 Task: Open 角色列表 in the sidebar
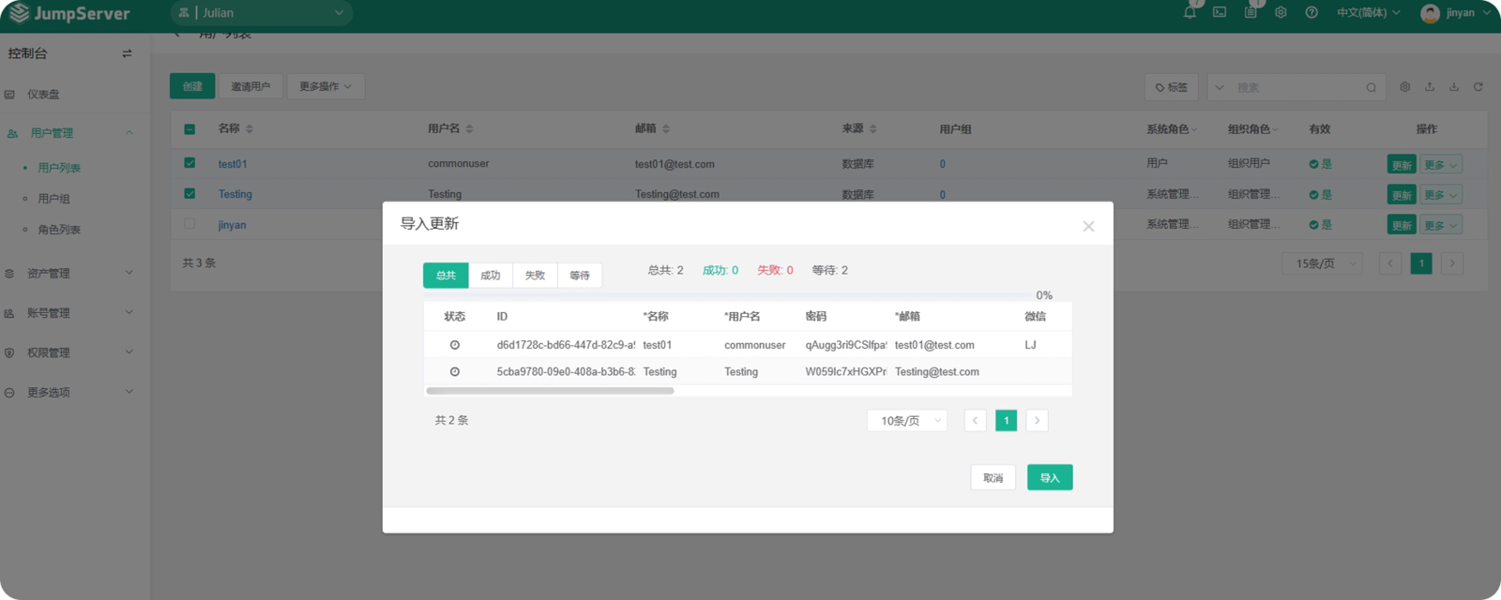click(x=59, y=230)
